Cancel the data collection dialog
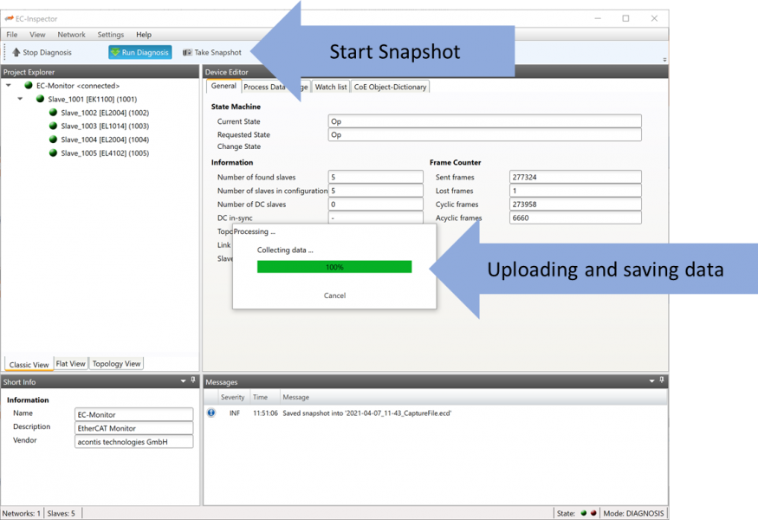Screen dimensions: 758x520 [334, 296]
